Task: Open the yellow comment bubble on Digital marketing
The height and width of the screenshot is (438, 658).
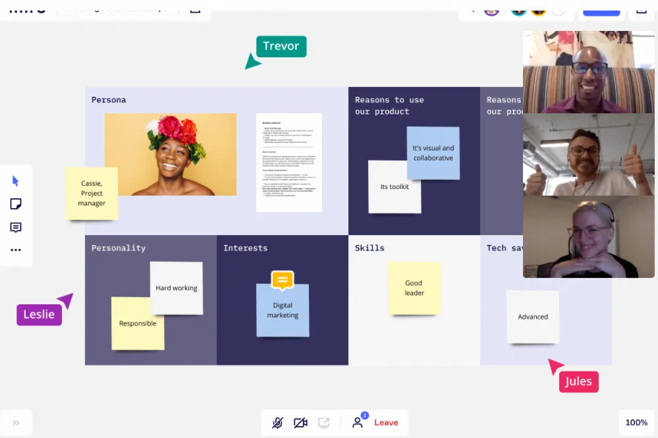Action: (x=282, y=280)
